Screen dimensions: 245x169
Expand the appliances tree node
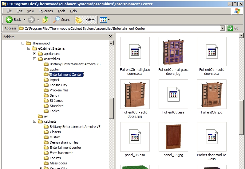tap(34, 53)
